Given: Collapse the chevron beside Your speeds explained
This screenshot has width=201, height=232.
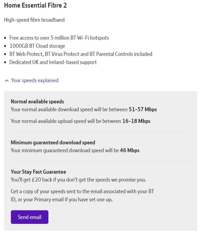Looking at the screenshot, I should pos(7,81).
